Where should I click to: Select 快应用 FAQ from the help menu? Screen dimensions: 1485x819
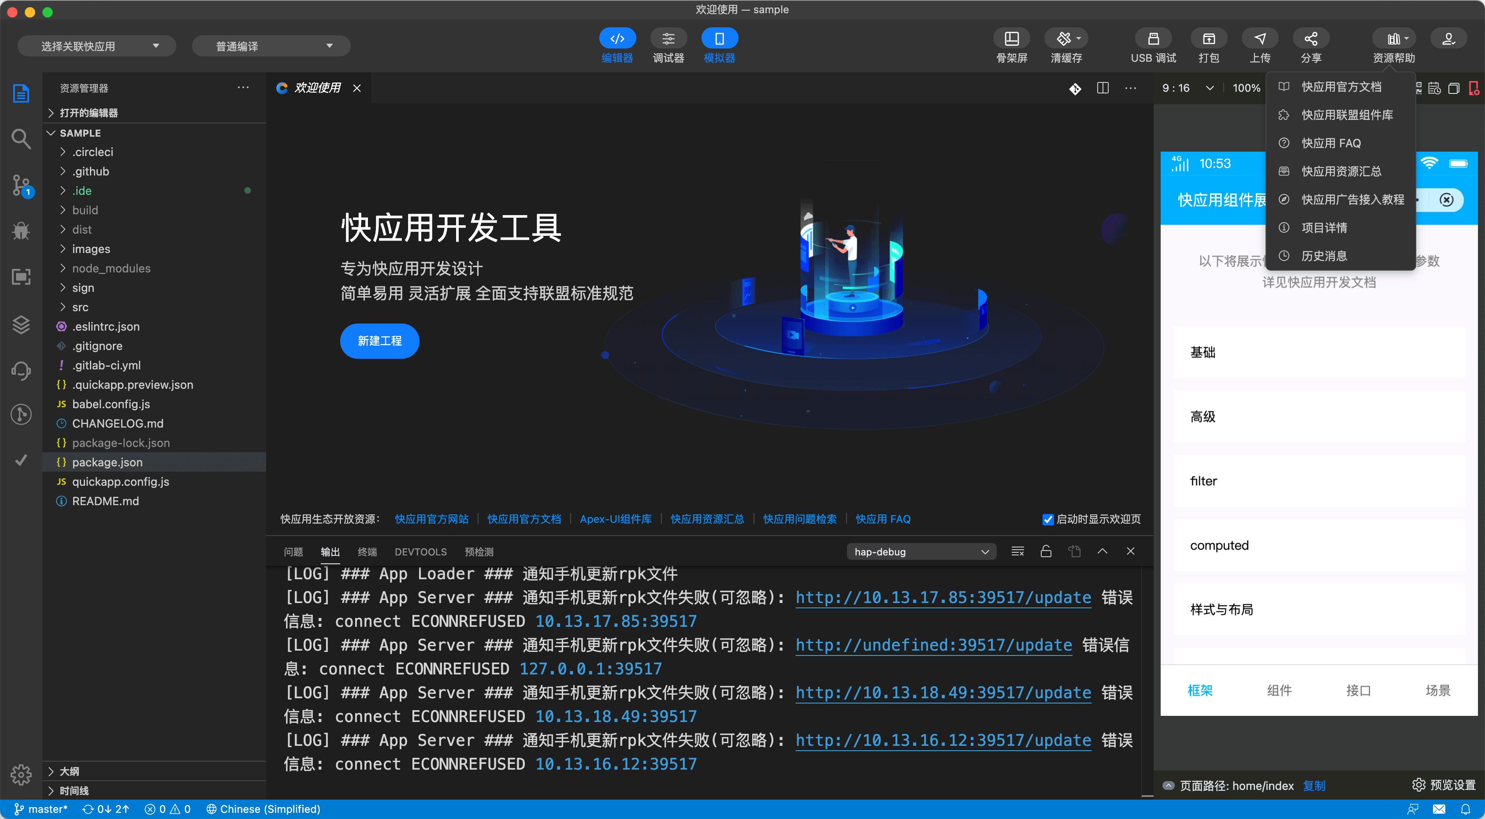point(1330,143)
